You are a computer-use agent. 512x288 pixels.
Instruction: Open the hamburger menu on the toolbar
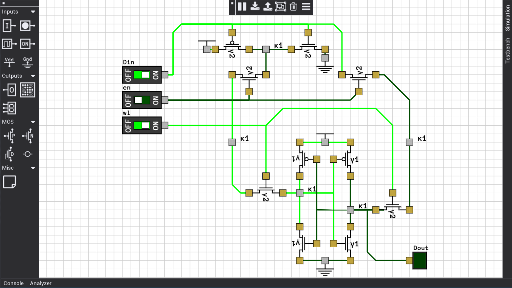306,6
